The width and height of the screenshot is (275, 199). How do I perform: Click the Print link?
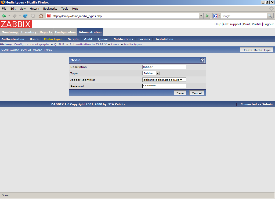[x=247, y=24]
